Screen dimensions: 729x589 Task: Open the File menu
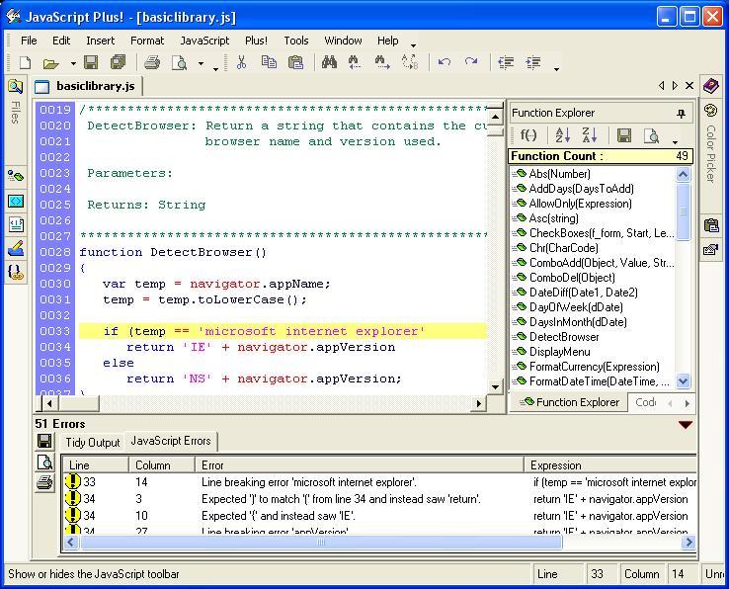click(29, 41)
